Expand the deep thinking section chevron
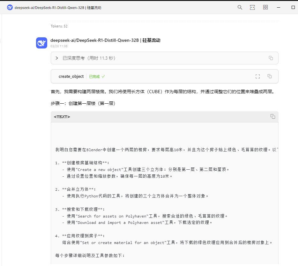298x266 pixels. click(57, 58)
